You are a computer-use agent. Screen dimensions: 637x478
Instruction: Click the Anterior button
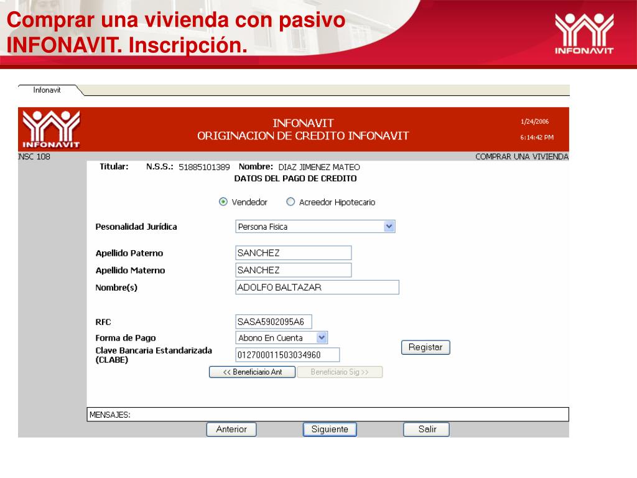point(231,429)
